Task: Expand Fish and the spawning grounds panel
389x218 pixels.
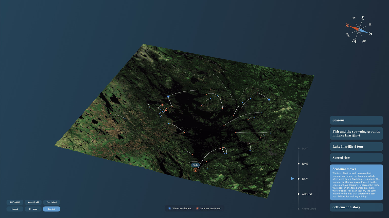Action: point(356,133)
